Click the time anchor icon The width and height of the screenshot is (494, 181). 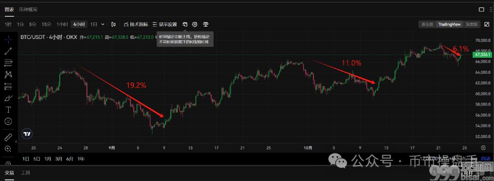pyautogui.click(x=185, y=24)
